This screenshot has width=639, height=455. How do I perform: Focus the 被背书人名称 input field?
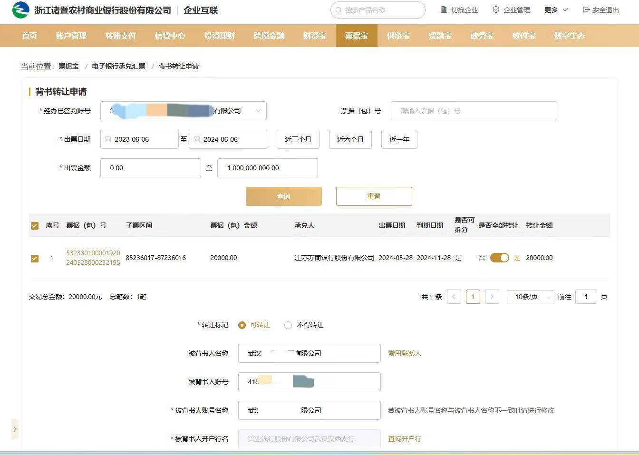point(310,353)
